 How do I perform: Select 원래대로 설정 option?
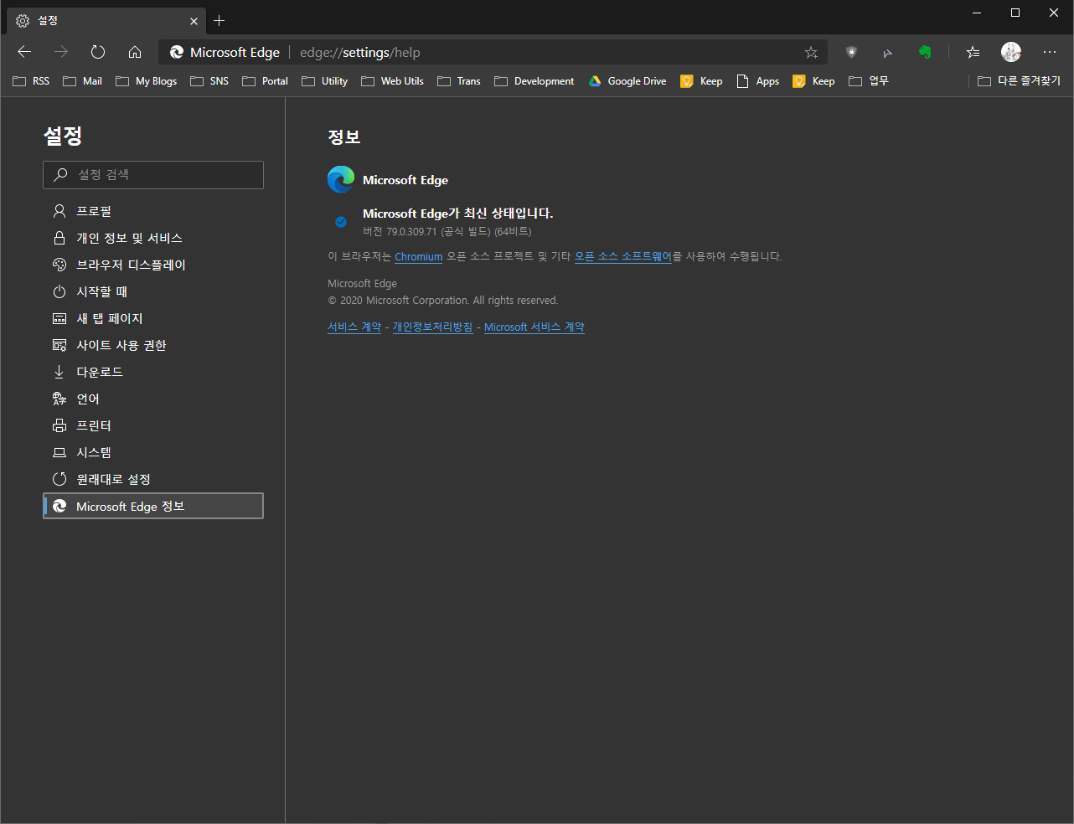[153, 479]
